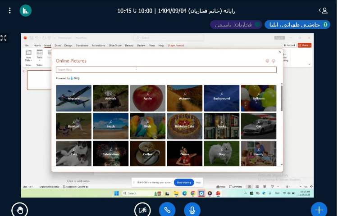
Task: Click the Hide link beside Stop sharing
Action: (x=199, y=182)
